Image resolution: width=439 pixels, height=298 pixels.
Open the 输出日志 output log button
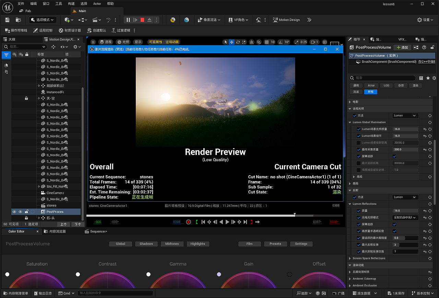click(43, 293)
